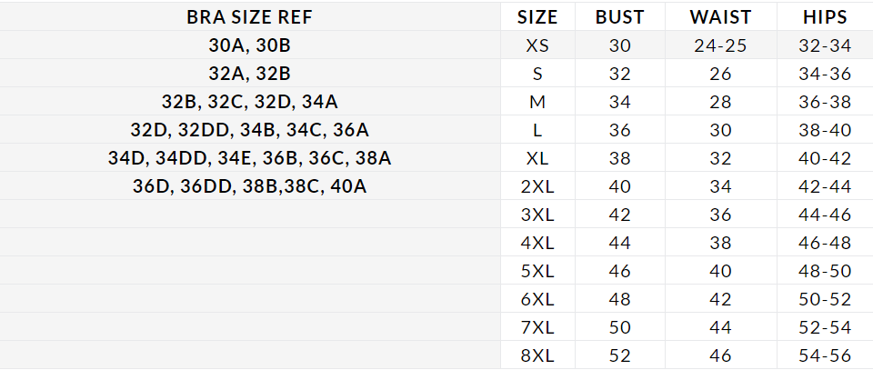This screenshot has height=370, width=873.
Task: Click the 32D, 32DD, 34B, 34C, 36A cell
Action: click(250, 129)
